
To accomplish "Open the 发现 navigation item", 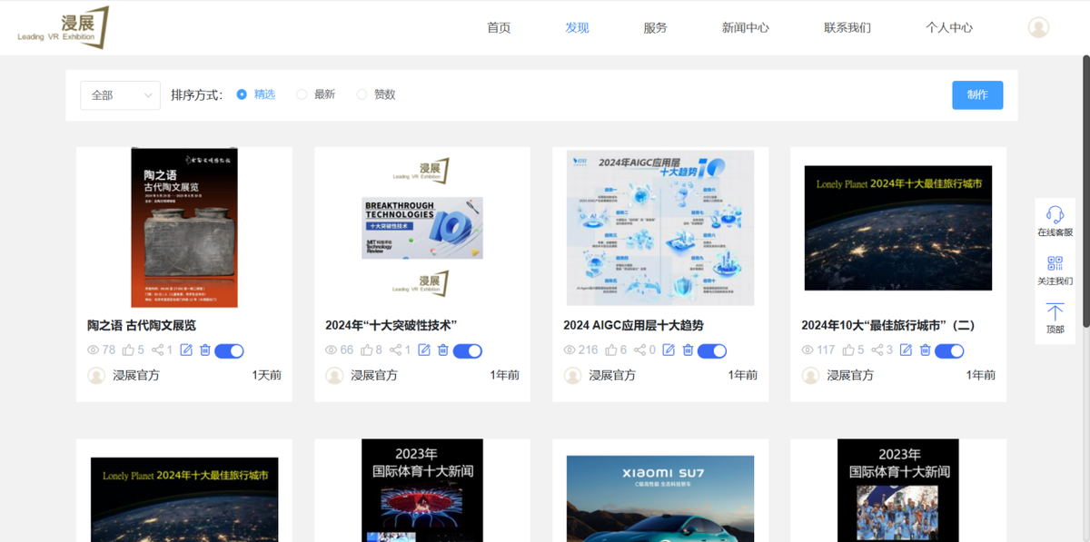I will pyautogui.click(x=577, y=28).
